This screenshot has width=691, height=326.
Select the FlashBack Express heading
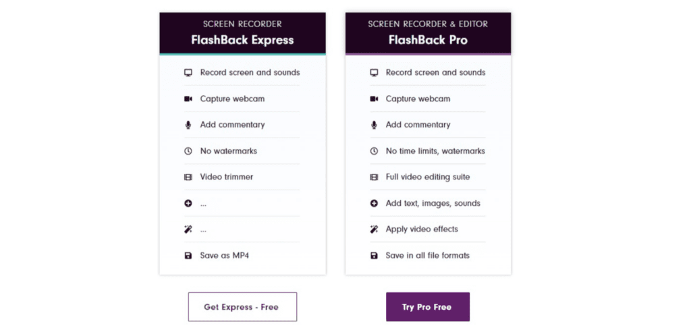(242, 40)
